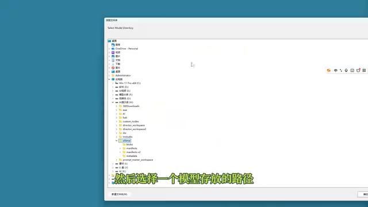Select the top-level Desktop root item
The width and height of the screenshot is (368, 207).
coord(114,41)
